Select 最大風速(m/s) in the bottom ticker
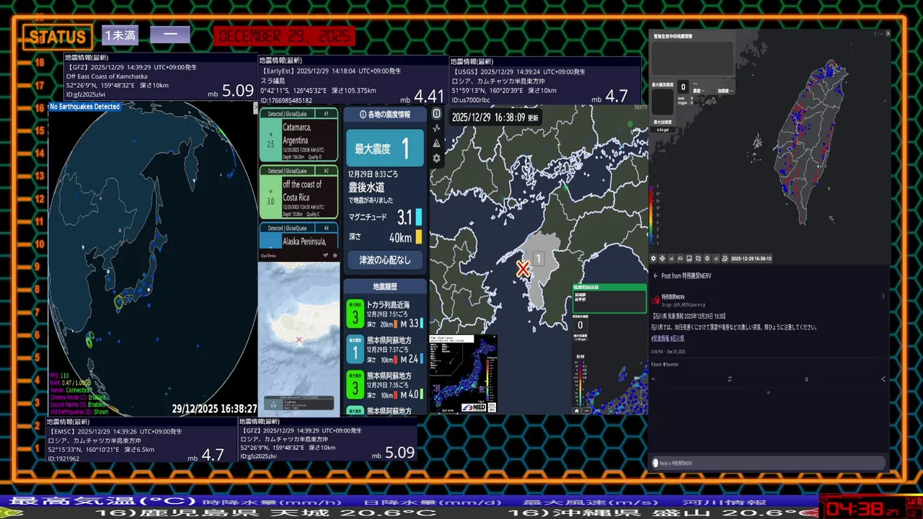The width and height of the screenshot is (923, 519). (591, 502)
